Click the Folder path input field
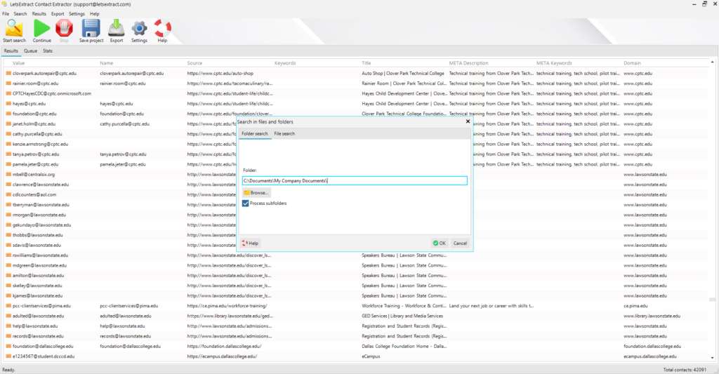The width and height of the screenshot is (719, 374). pyautogui.click(x=355, y=180)
